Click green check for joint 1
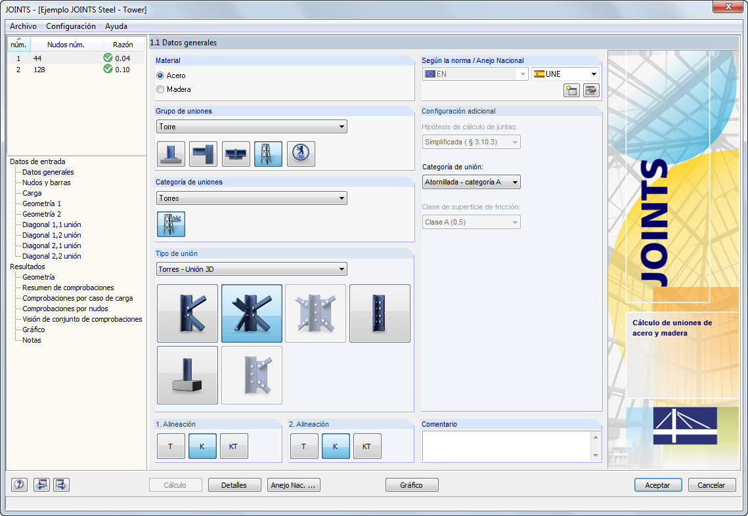The width and height of the screenshot is (748, 516). pos(108,58)
